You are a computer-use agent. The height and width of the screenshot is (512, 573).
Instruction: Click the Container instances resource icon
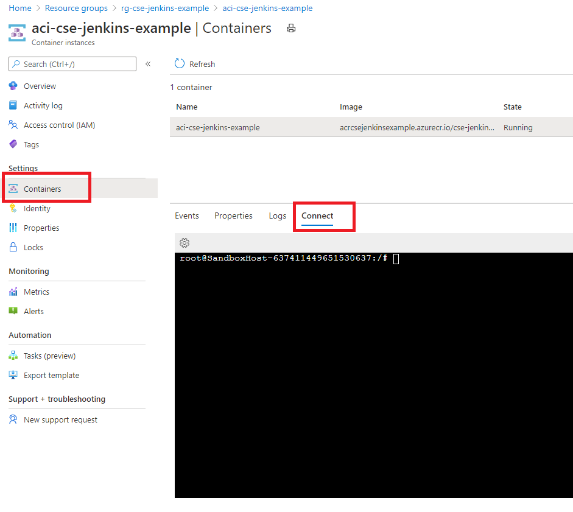click(x=17, y=33)
